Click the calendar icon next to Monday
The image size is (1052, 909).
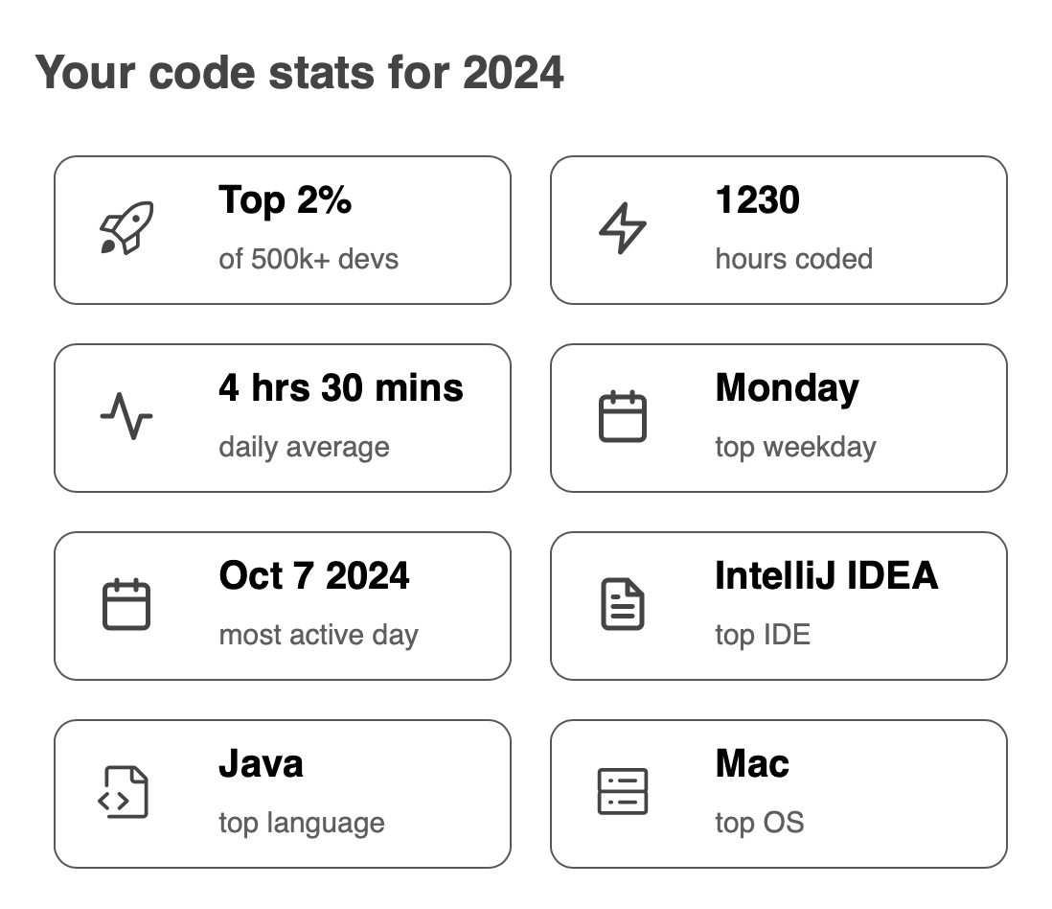tap(623, 416)
